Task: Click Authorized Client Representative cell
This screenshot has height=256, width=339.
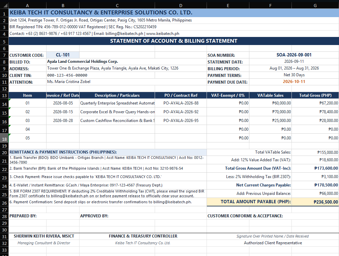Action: coord(273,243)
